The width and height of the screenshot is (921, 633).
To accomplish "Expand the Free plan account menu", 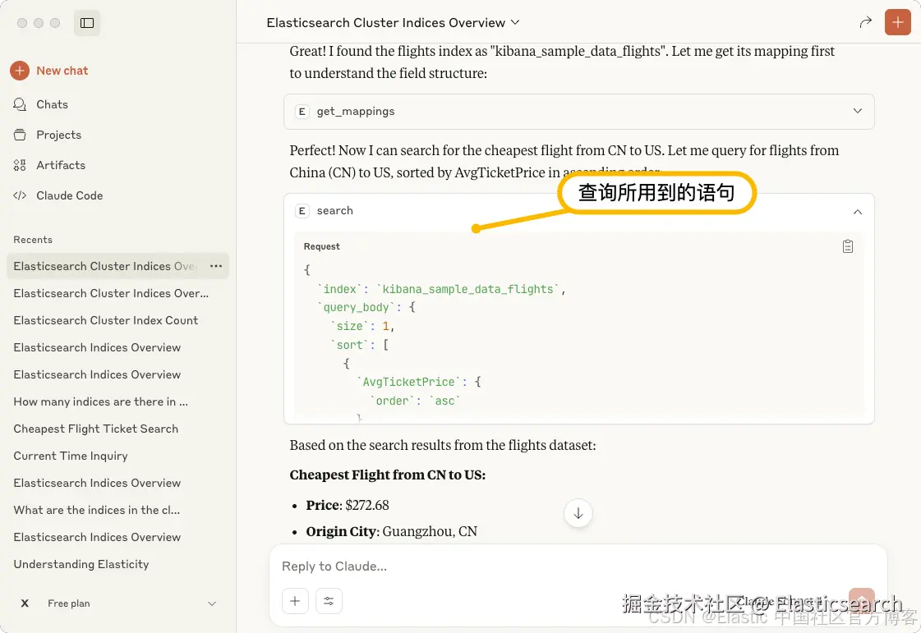I will pyautogui.click(x=212, y=603).
